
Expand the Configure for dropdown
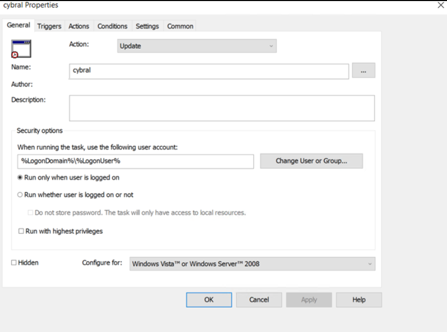(252, 264)
